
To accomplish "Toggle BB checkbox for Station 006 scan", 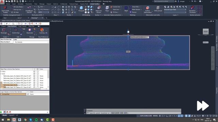I will [38, 78].
